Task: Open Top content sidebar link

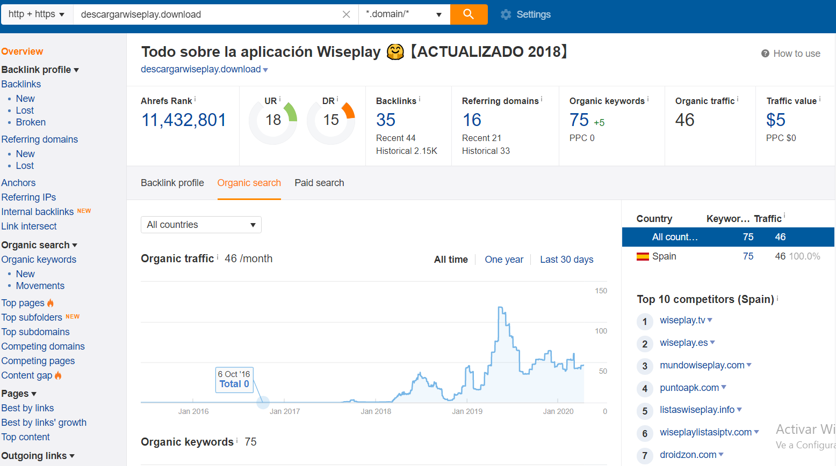Action: click(x=25, y=437)
